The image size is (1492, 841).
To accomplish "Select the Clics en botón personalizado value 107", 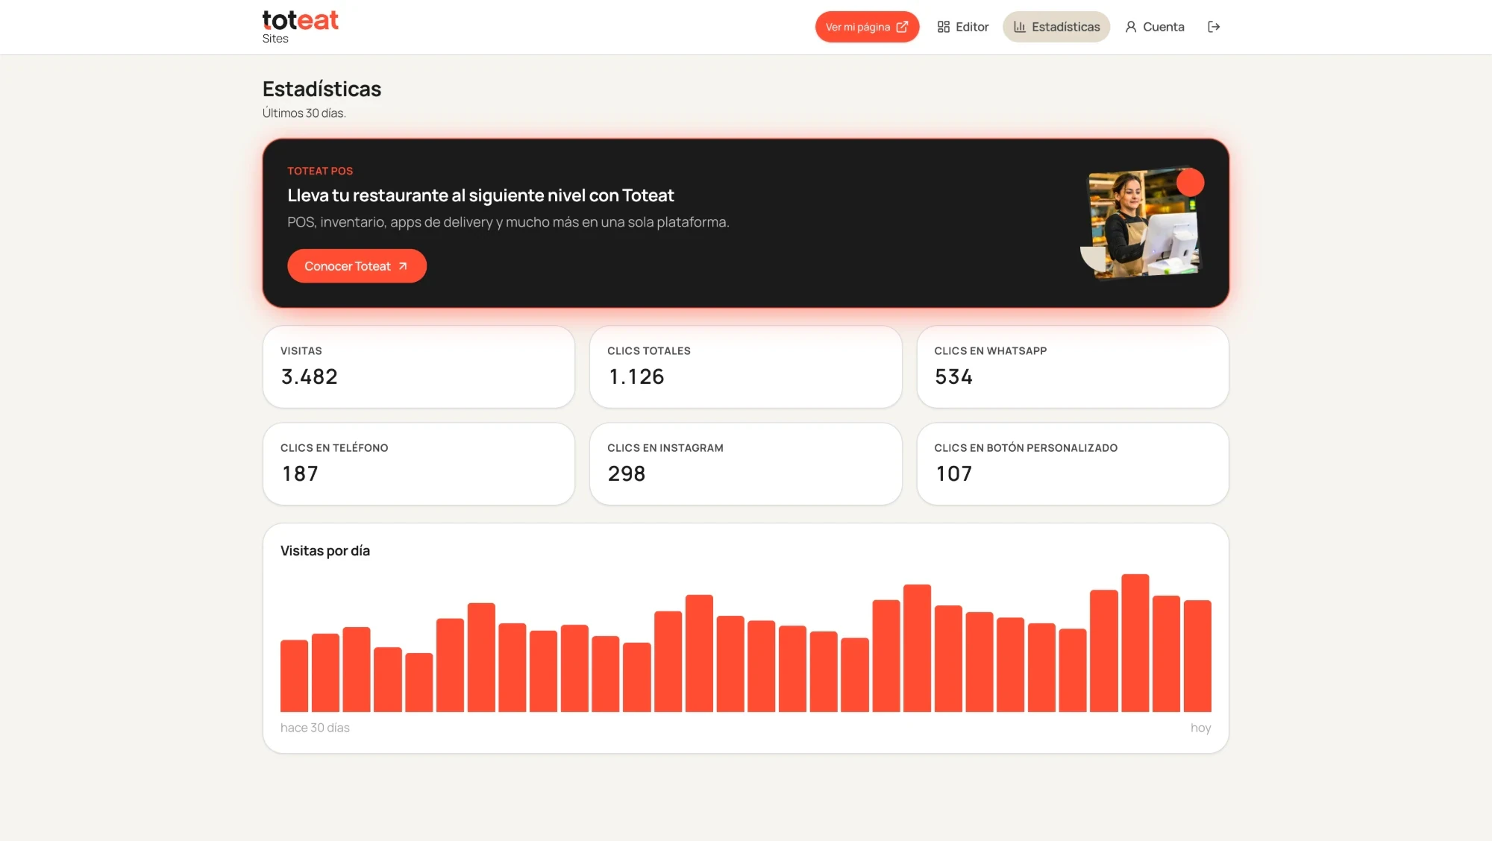I will click(x=953, y=474).
